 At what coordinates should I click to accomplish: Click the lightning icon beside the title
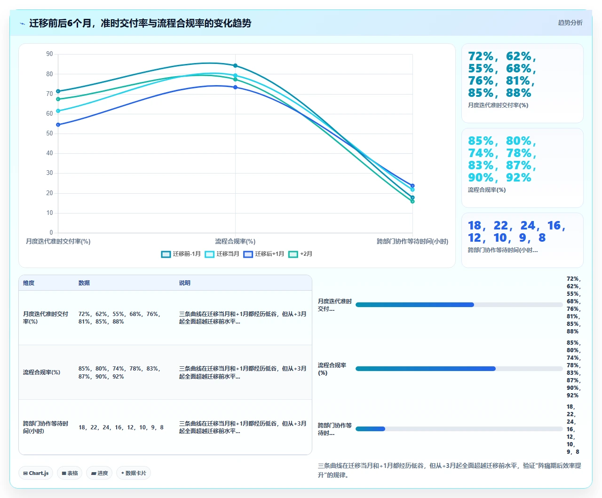(22, 24)
